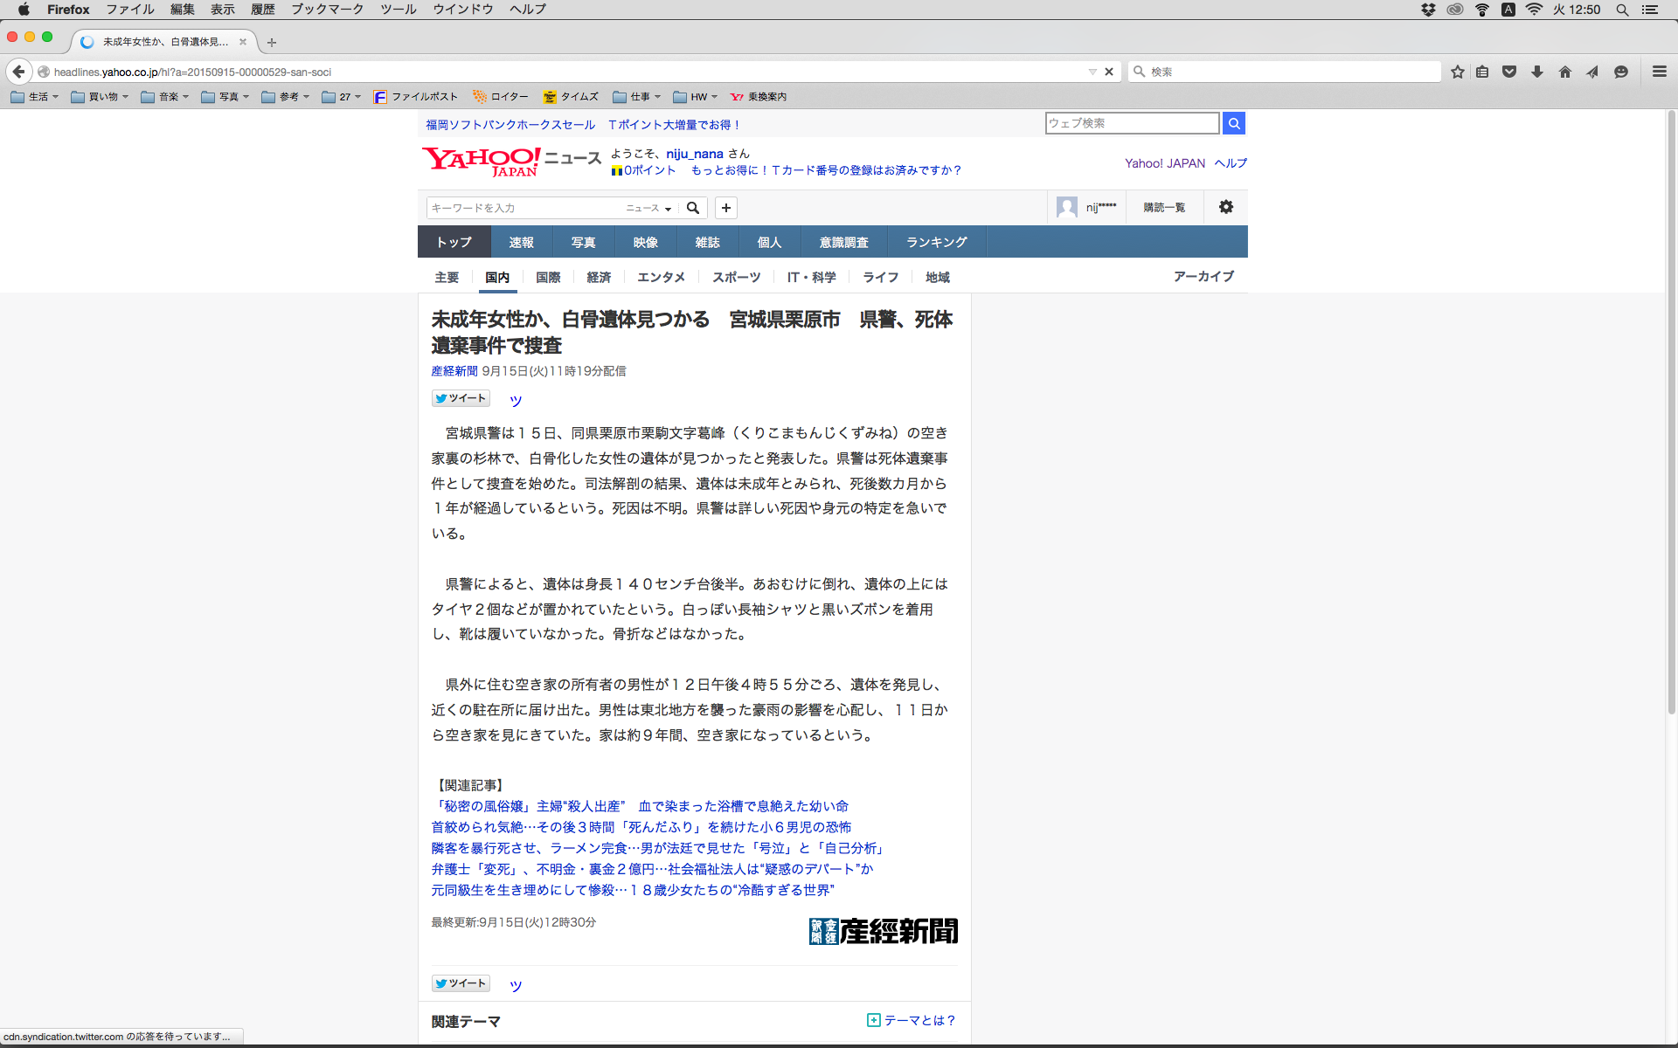Click the Yahoo settings gear icon
Viewport: 1678px width, 1048px height.
click(1225, 207)
